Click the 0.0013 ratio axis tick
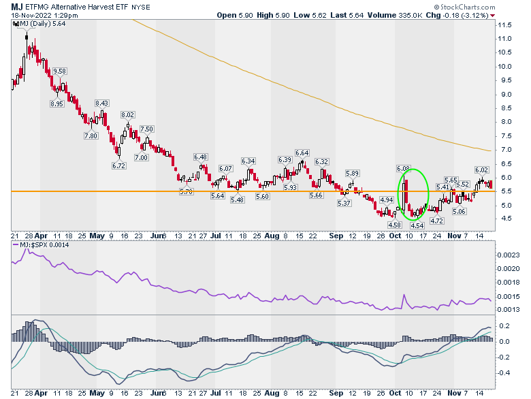The height and width of the screenshot is (399, 531). tap(509, 309)
